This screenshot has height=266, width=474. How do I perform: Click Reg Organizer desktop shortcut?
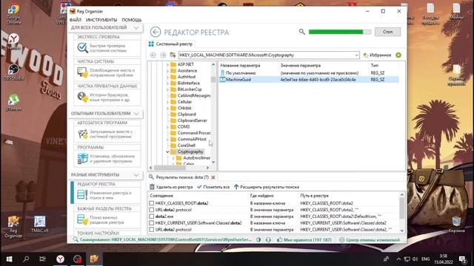pyautogui.click(x=13, y=227)
